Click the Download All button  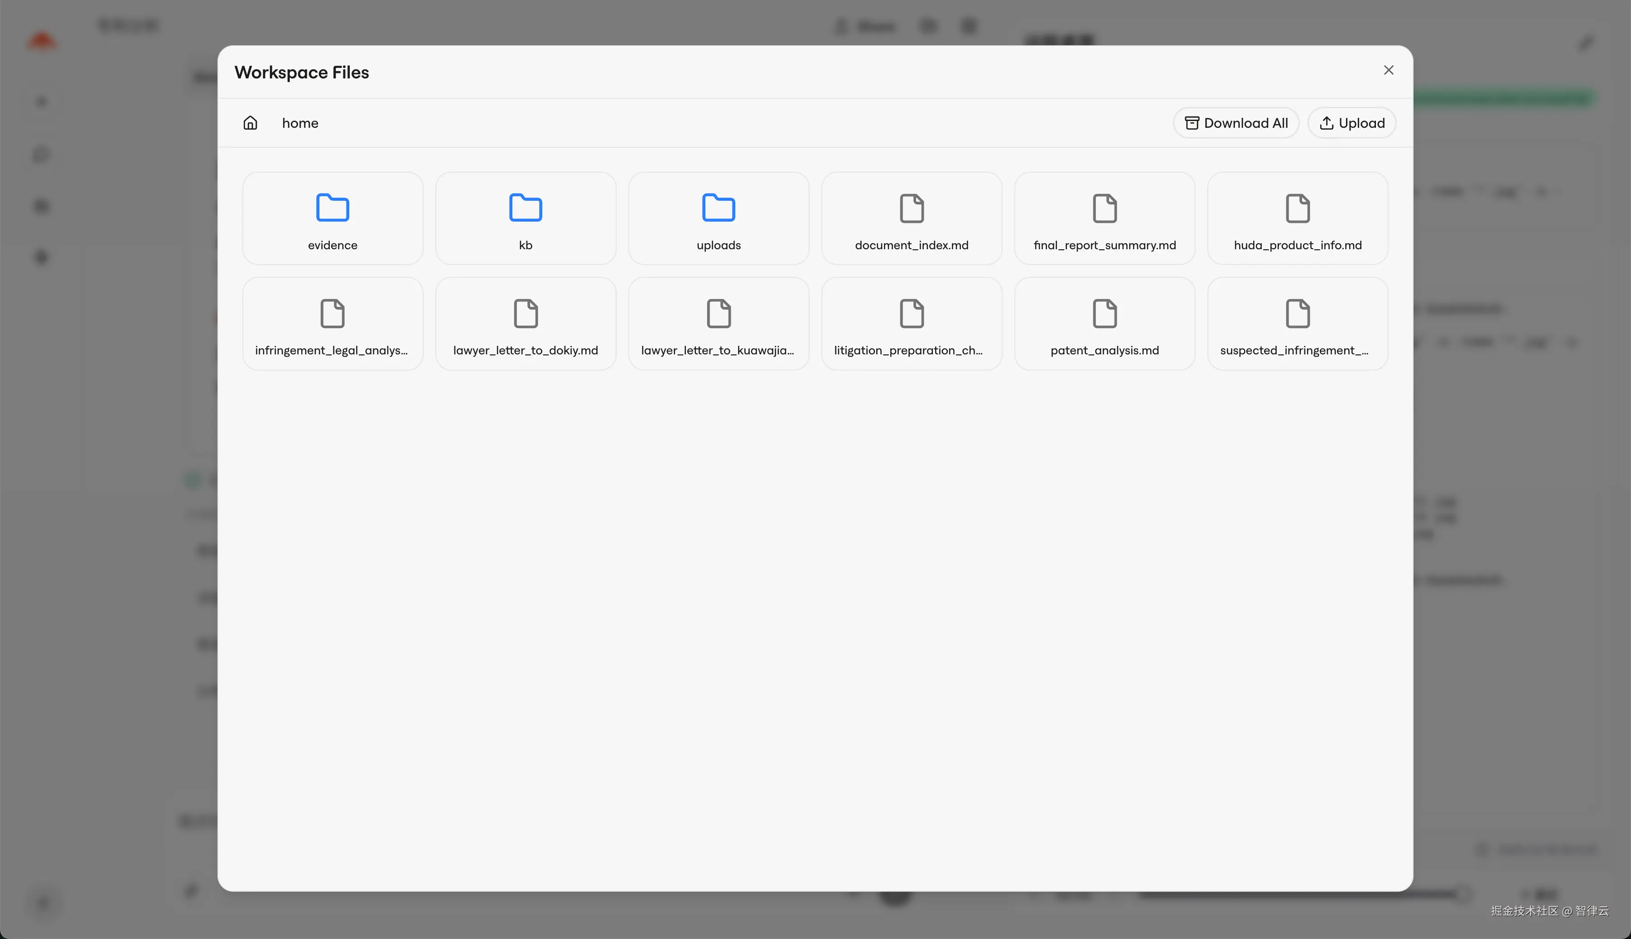(x=1236, y=122)
